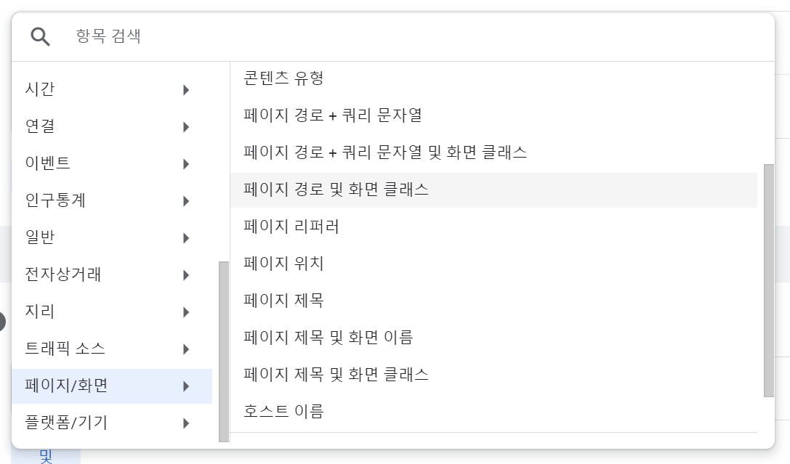Choose the 호스트 이름 dimension
Image resolution: width=790 pixels, height=464 pixels.
click(x=283, y=411)
